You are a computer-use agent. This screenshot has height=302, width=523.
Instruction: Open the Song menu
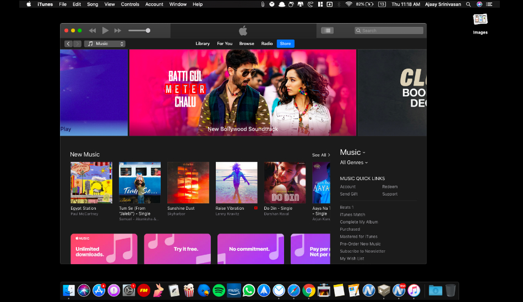pyautogui.click(x=92, y=4)
